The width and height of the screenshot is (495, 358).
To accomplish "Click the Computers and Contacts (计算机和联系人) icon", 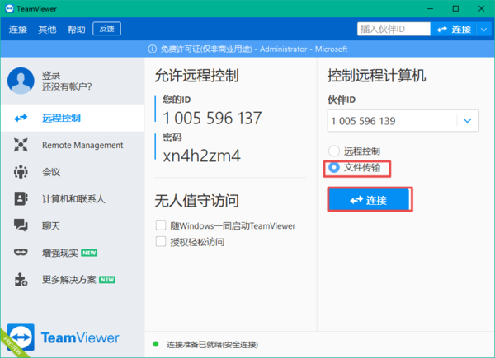I will [21, 198].
